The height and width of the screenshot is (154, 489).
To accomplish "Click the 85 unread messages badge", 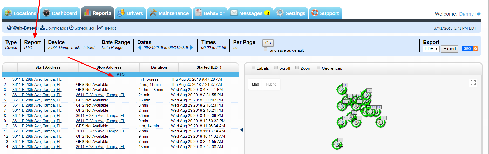I will (x=267, y=13).
